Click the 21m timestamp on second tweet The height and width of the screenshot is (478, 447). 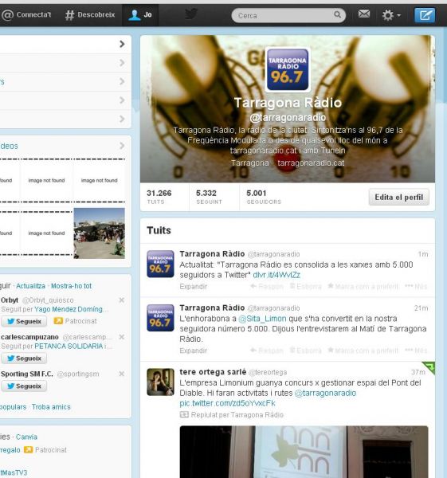click(421, 308)
